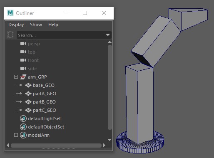Image resolution: width=214 pixels, height=158 pixels.
Task: Click the horizontal scrollbar thumb
Action: click(56, 146)
